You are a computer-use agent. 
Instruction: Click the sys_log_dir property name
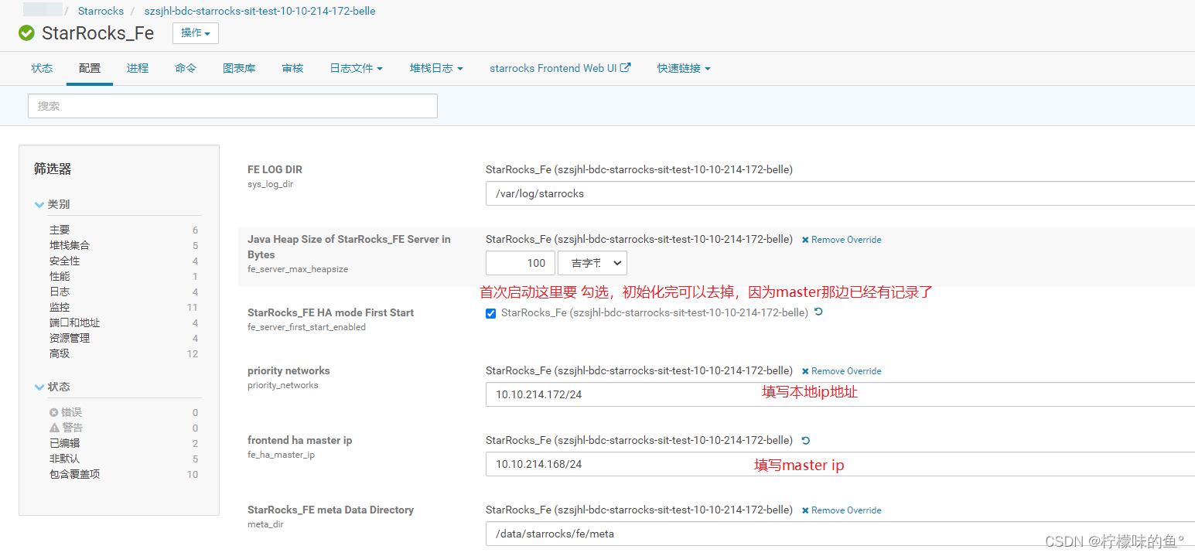pos(270,184)
